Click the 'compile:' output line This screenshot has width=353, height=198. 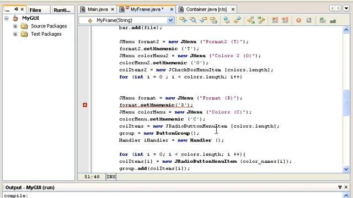click(x=16, y=196)
